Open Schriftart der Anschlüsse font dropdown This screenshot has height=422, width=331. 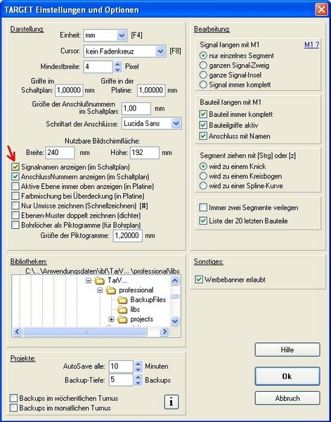click(176, 123)
